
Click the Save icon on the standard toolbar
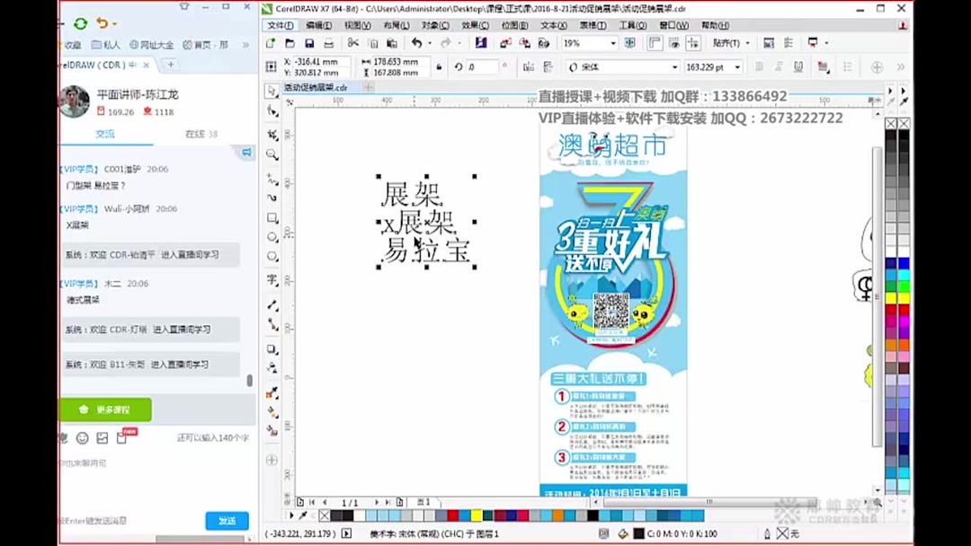coord(309,42)
